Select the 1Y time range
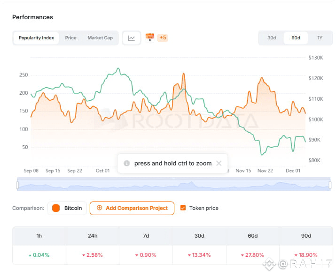This screenshot has width=336, height=276. (x=320, y=38)
